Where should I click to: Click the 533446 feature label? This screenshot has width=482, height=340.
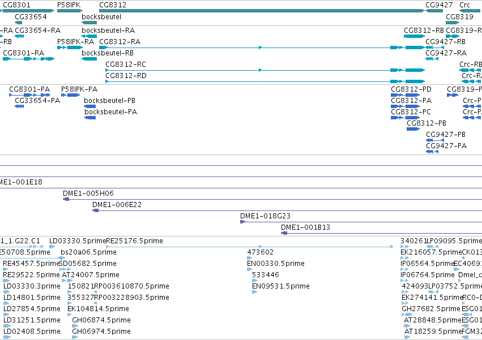point(266,275)
